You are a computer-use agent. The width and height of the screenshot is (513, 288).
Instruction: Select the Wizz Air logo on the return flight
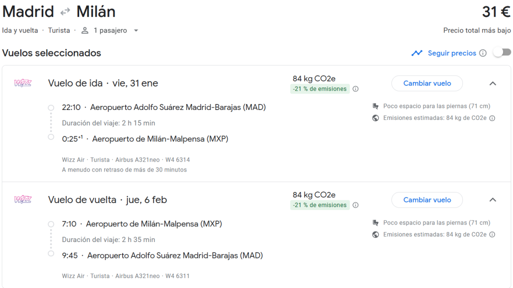pyautogui.click(x=23, y=199)
